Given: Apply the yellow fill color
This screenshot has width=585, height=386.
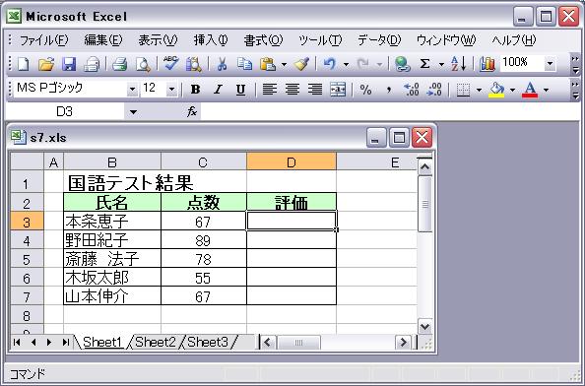Looking at the screenshot, I should (496, 90).
